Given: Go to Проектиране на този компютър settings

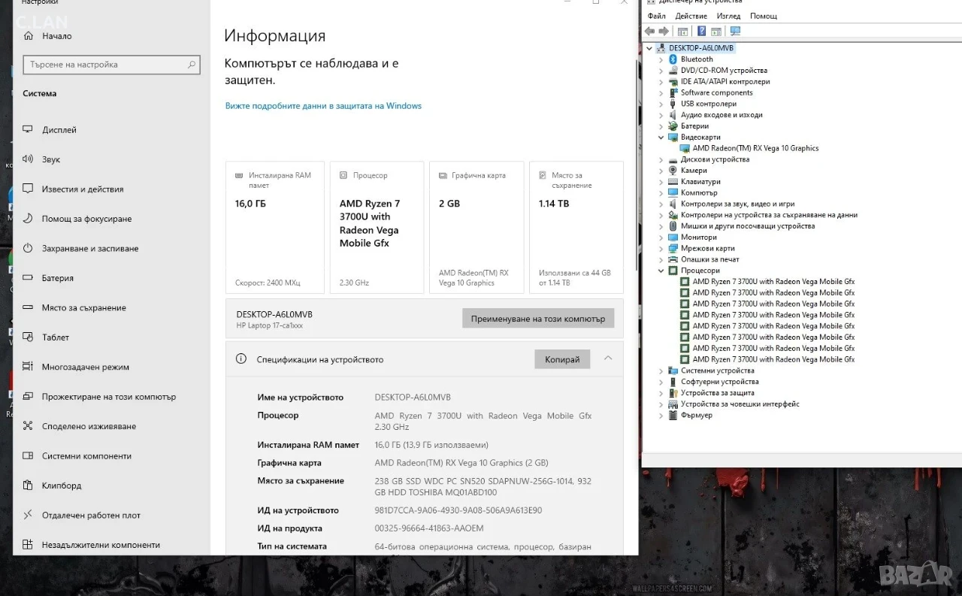Looking at the screenshot, I should [109, 397].
